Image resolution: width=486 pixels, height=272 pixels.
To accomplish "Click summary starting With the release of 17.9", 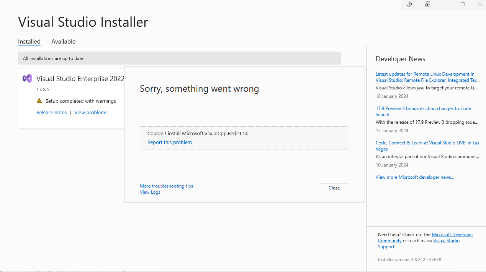I will 427,122.
